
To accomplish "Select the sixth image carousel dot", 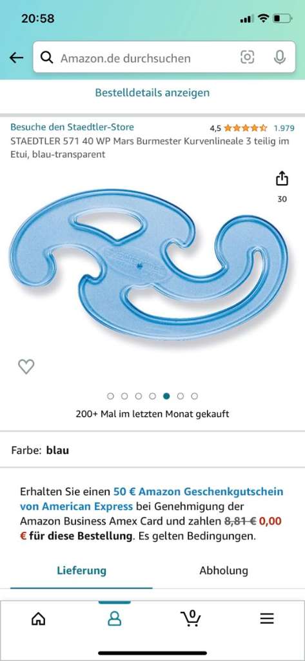I will (181, 396).
